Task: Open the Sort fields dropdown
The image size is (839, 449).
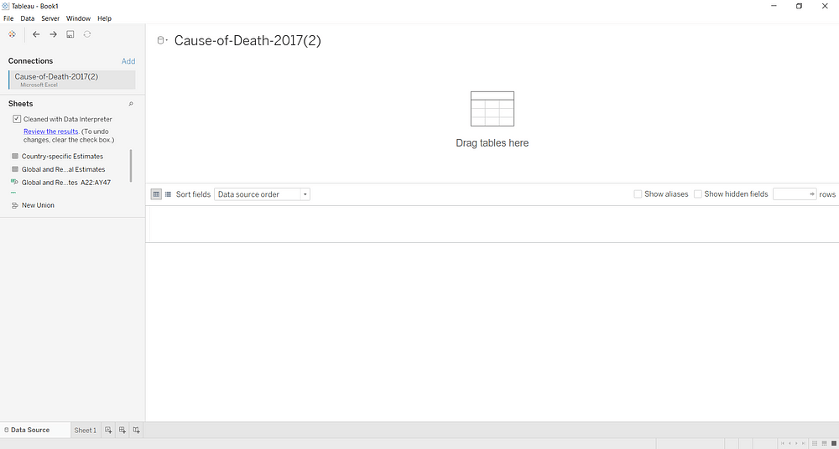Action: 262,194
